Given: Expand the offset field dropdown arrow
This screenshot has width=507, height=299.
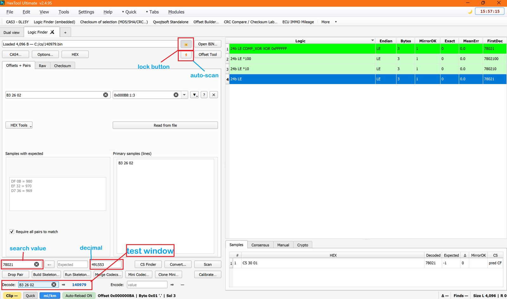Looking at the screenshot, I should (184, 95).
